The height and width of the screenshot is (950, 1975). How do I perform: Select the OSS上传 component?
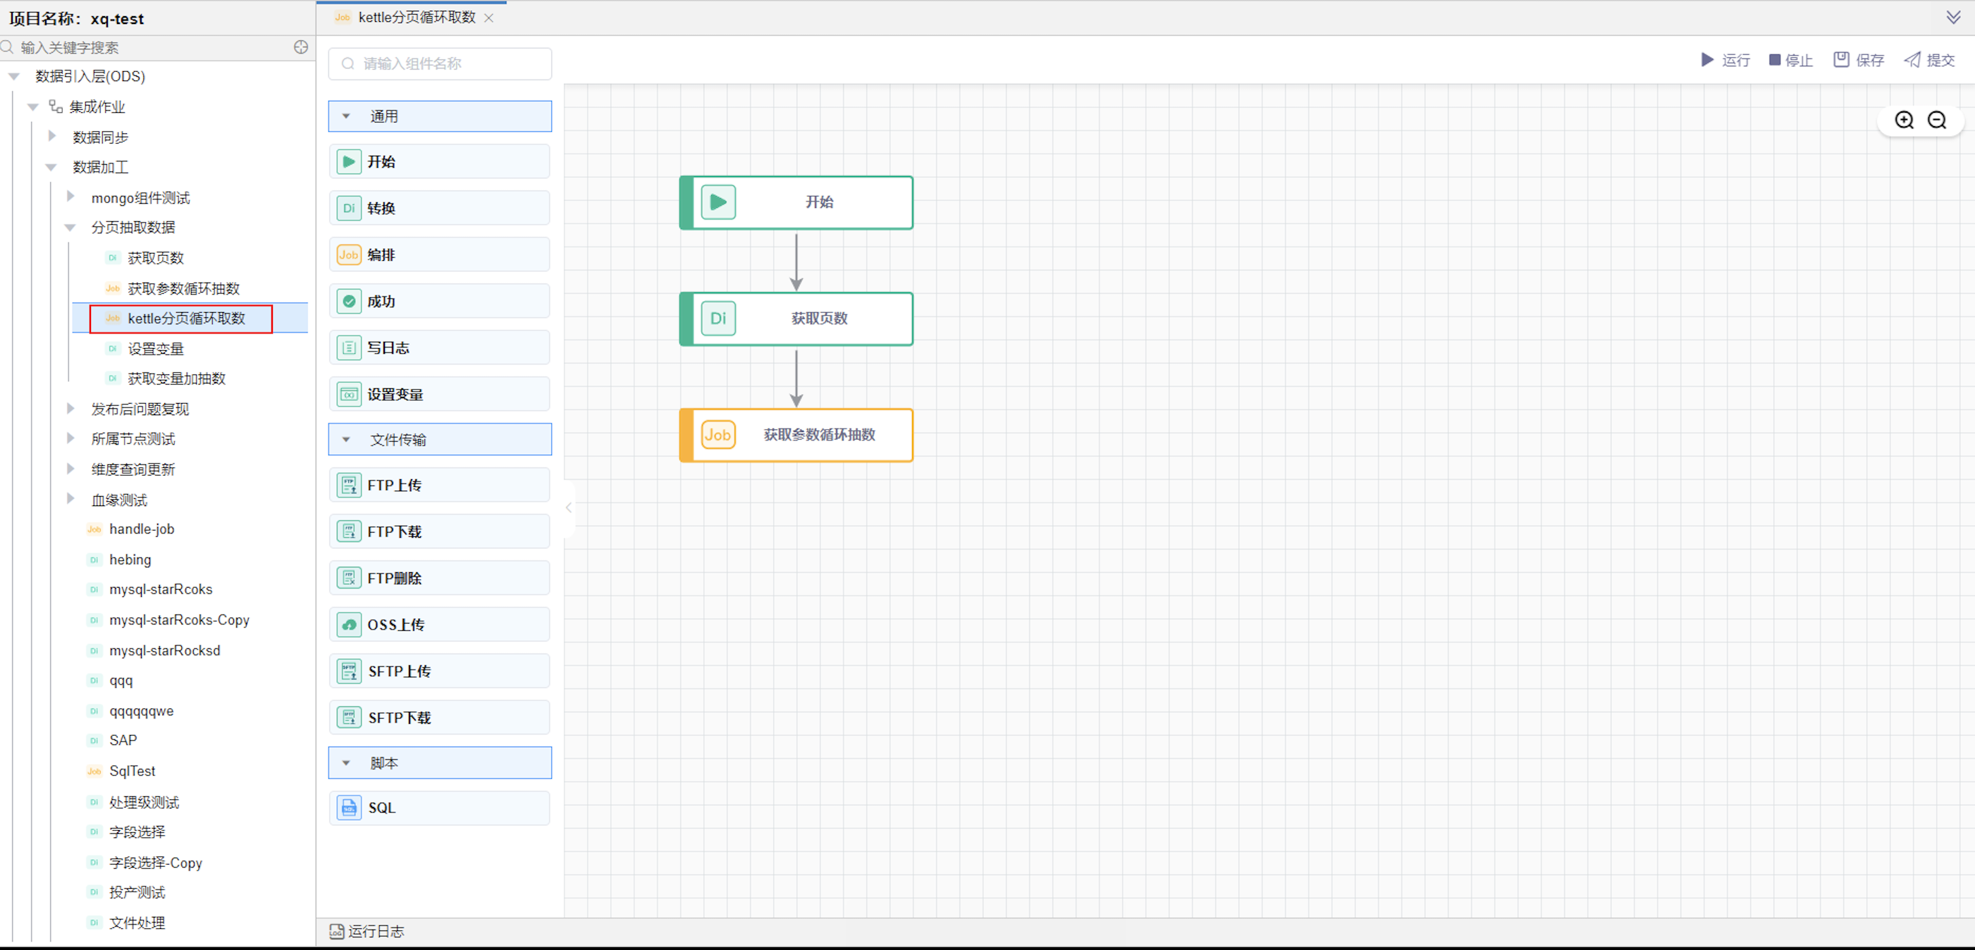[x=439, y=624]
